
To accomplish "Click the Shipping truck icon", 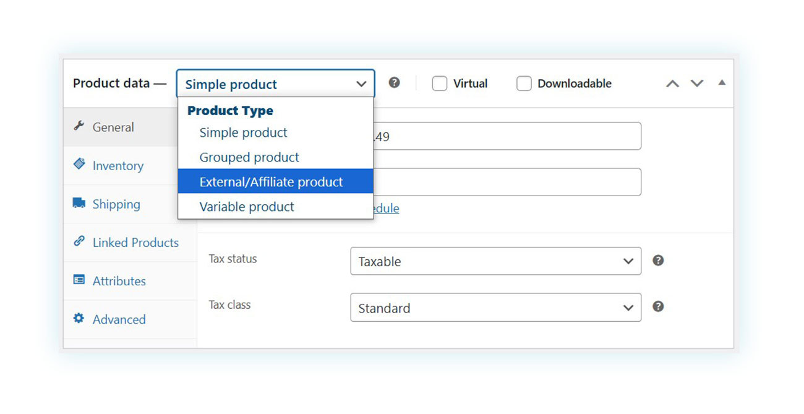I will [79, 203].
